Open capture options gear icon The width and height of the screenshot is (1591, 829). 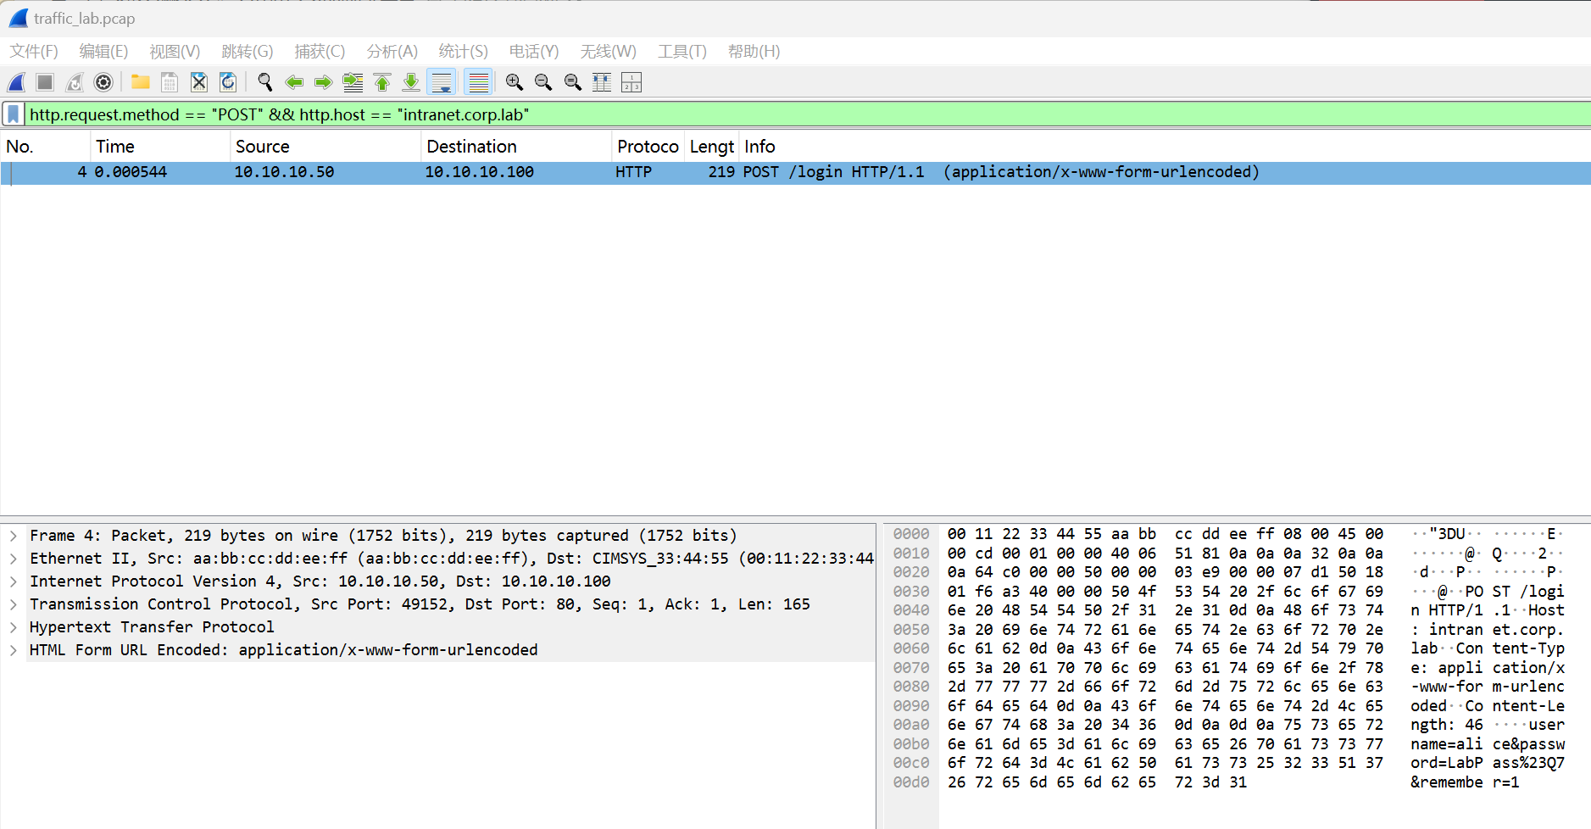point(103,82)
